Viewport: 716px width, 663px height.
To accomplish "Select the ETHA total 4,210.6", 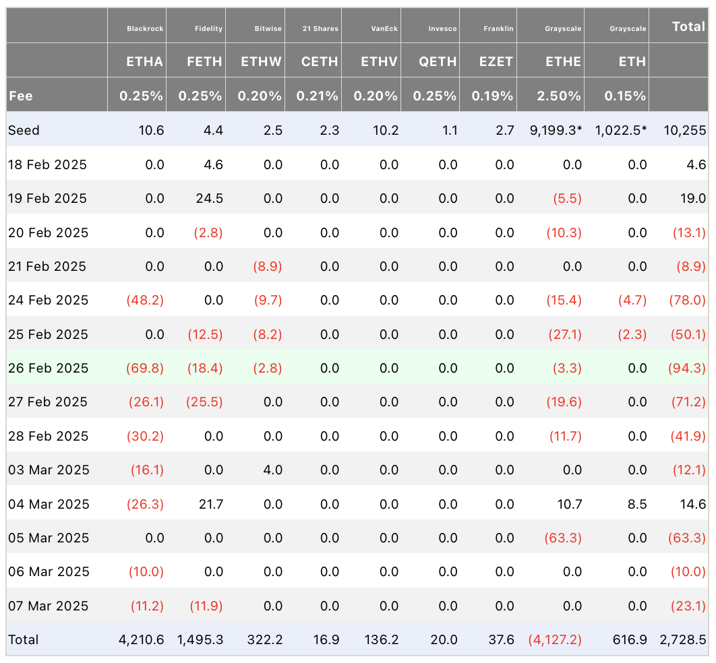I will point(141,639).
